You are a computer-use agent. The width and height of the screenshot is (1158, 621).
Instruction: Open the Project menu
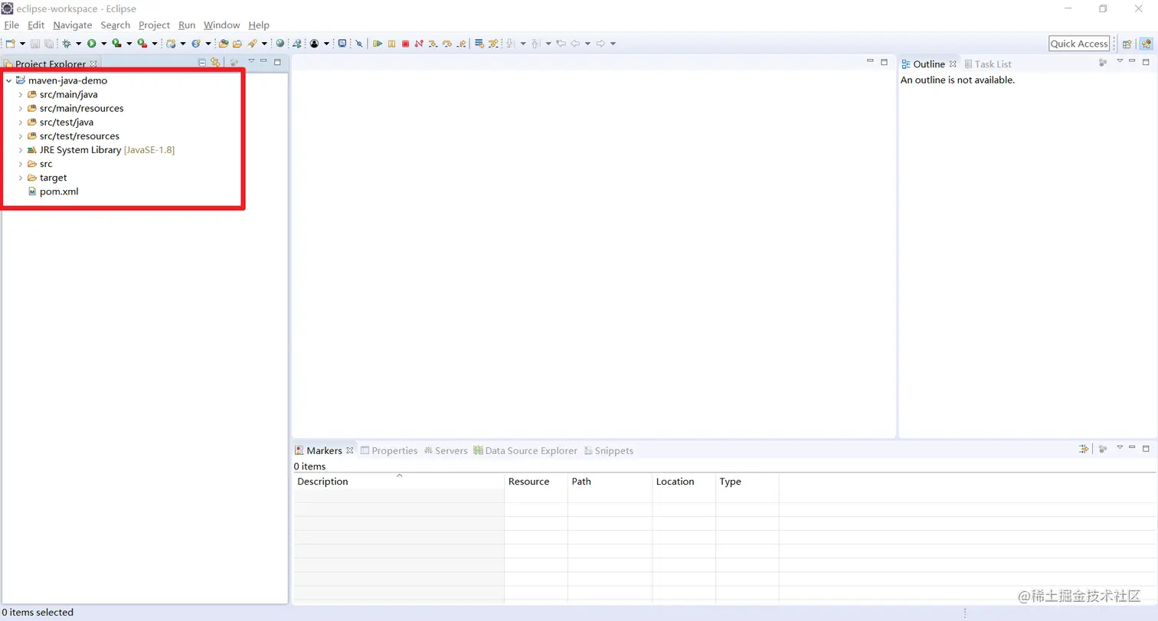coord(154,25)
